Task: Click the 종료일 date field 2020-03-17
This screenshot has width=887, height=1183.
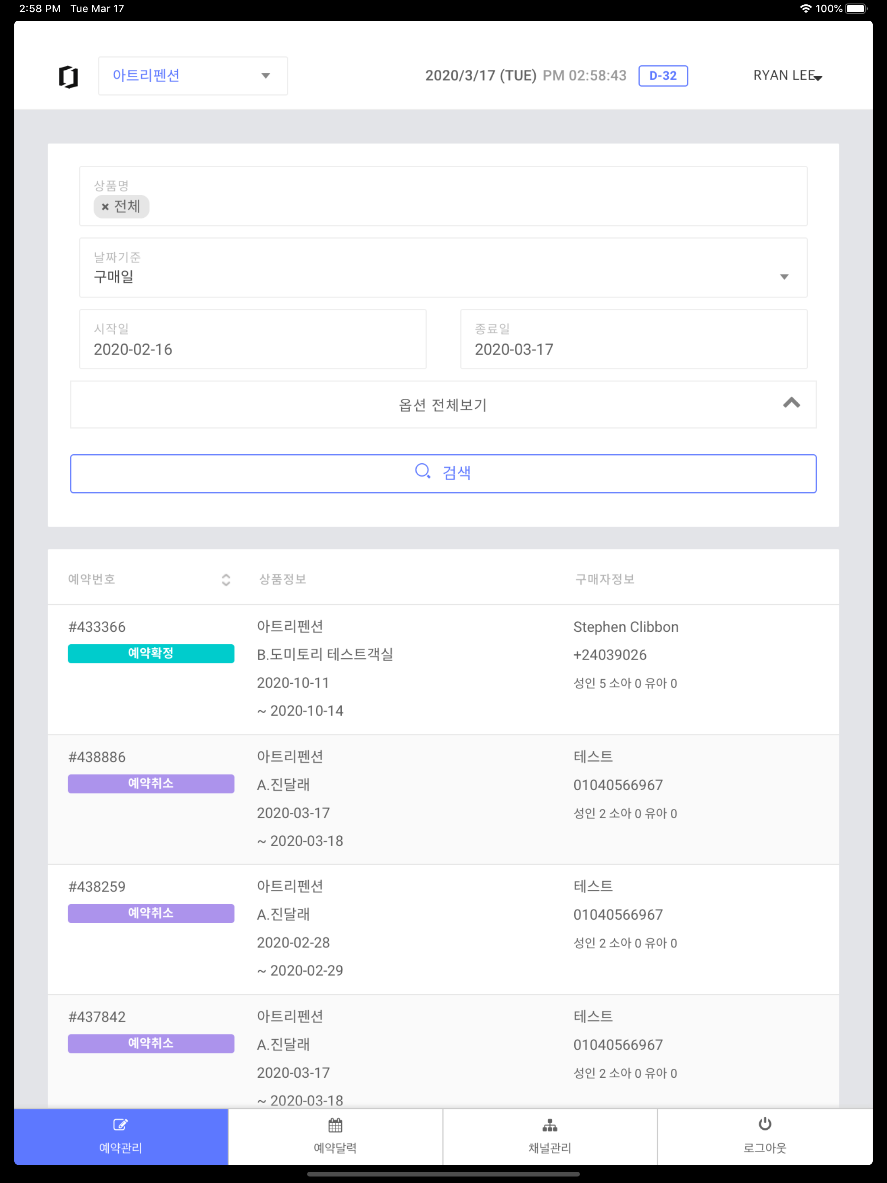Action: (x=634, y=339)
